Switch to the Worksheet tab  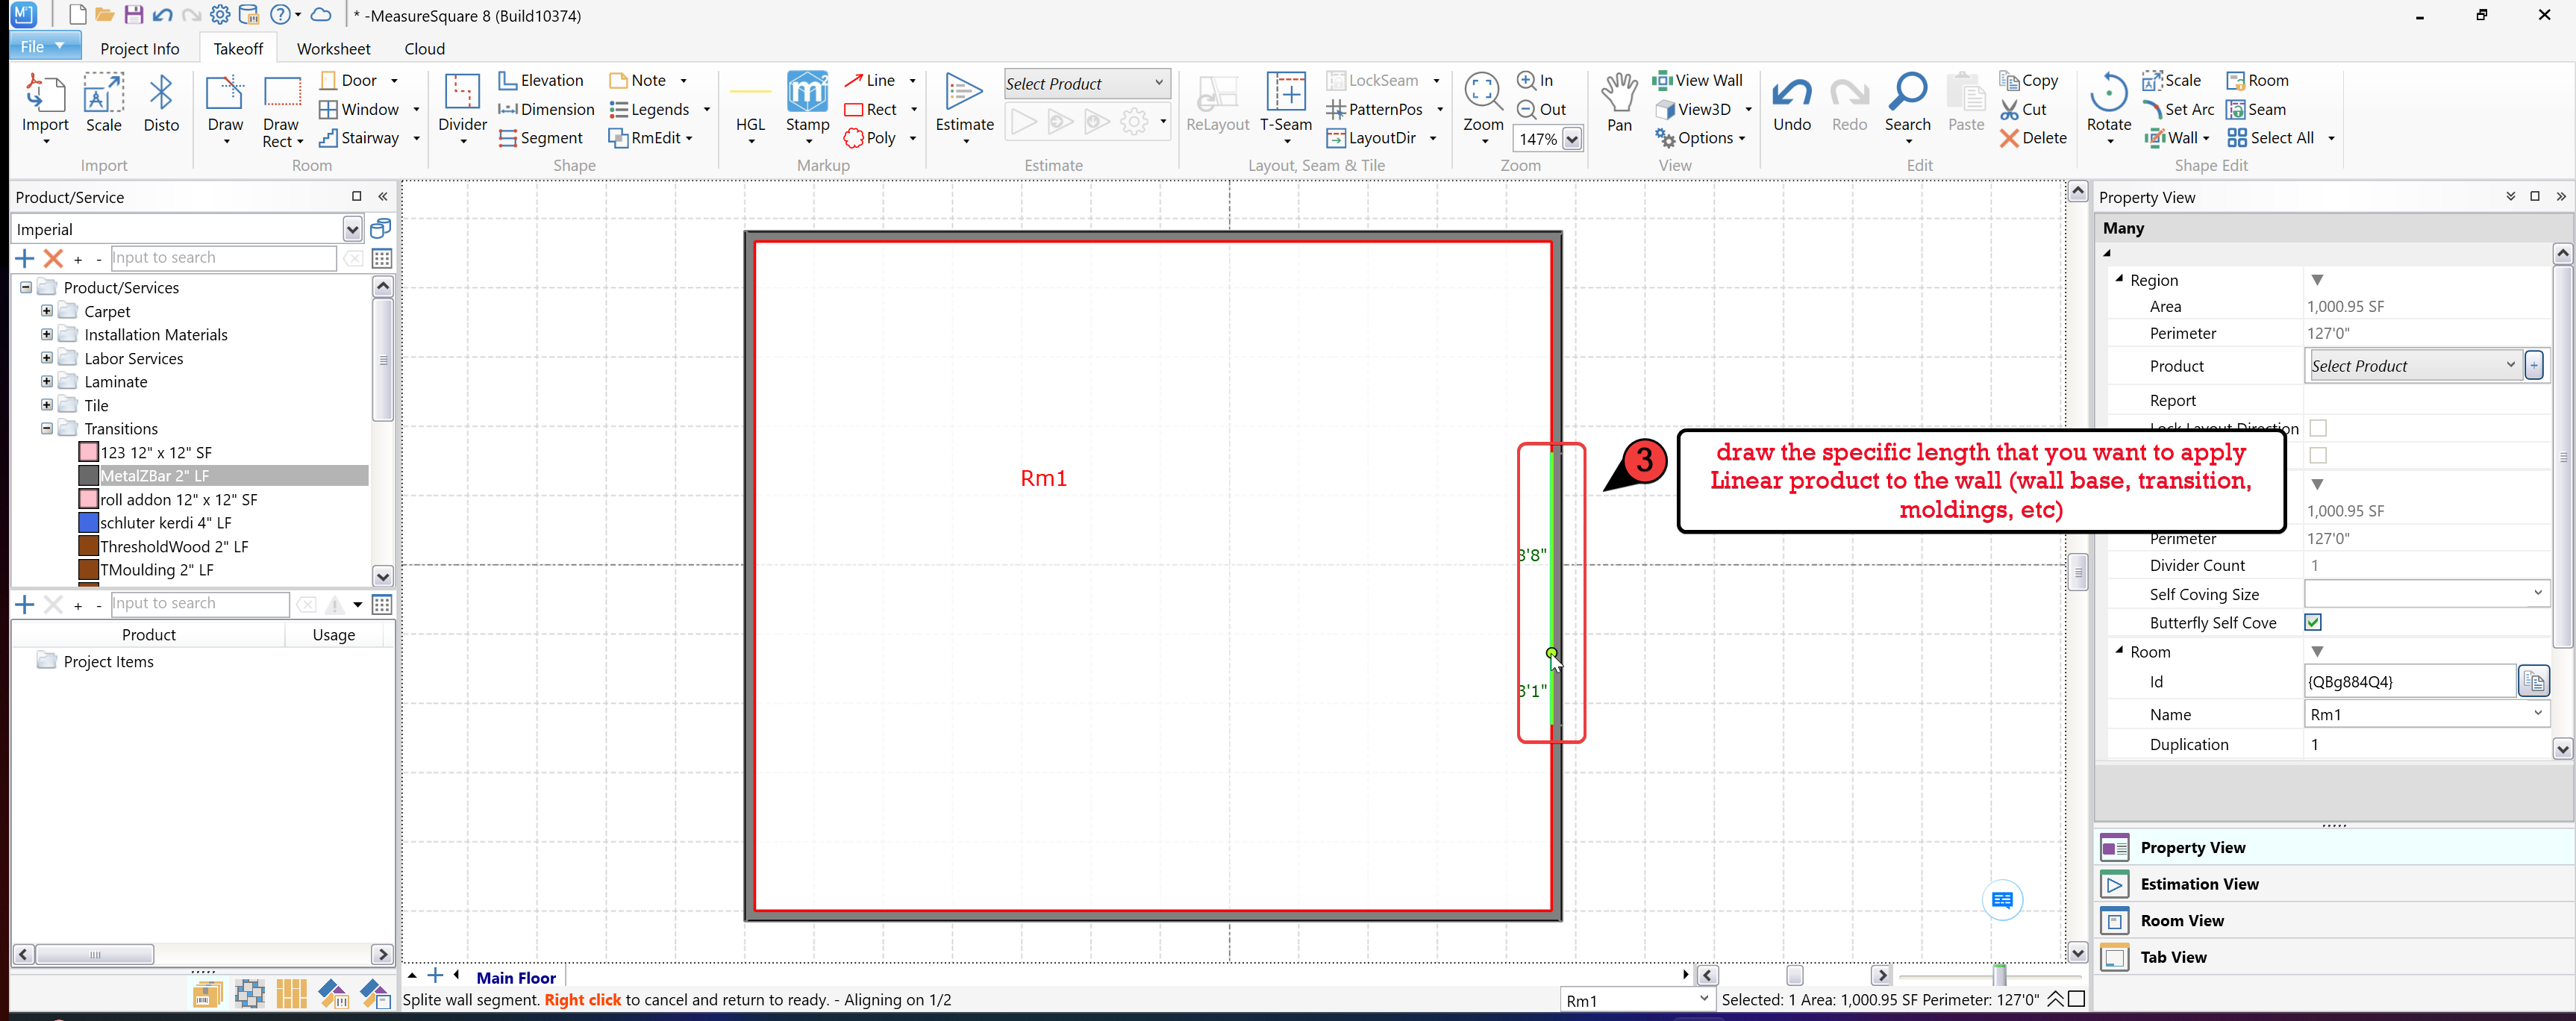tap(333, 49)
